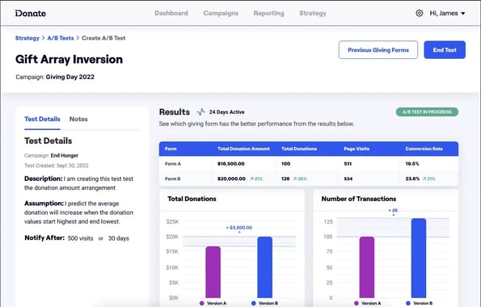Click the 23.6% conversion rate cell
This screenshot has width=481, height=307.
412,179
